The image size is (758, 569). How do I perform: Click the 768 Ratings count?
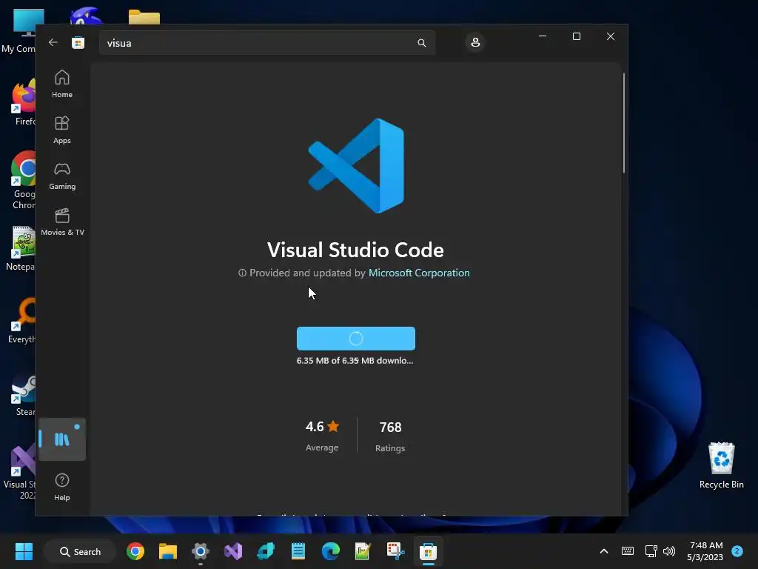[390, 437]
